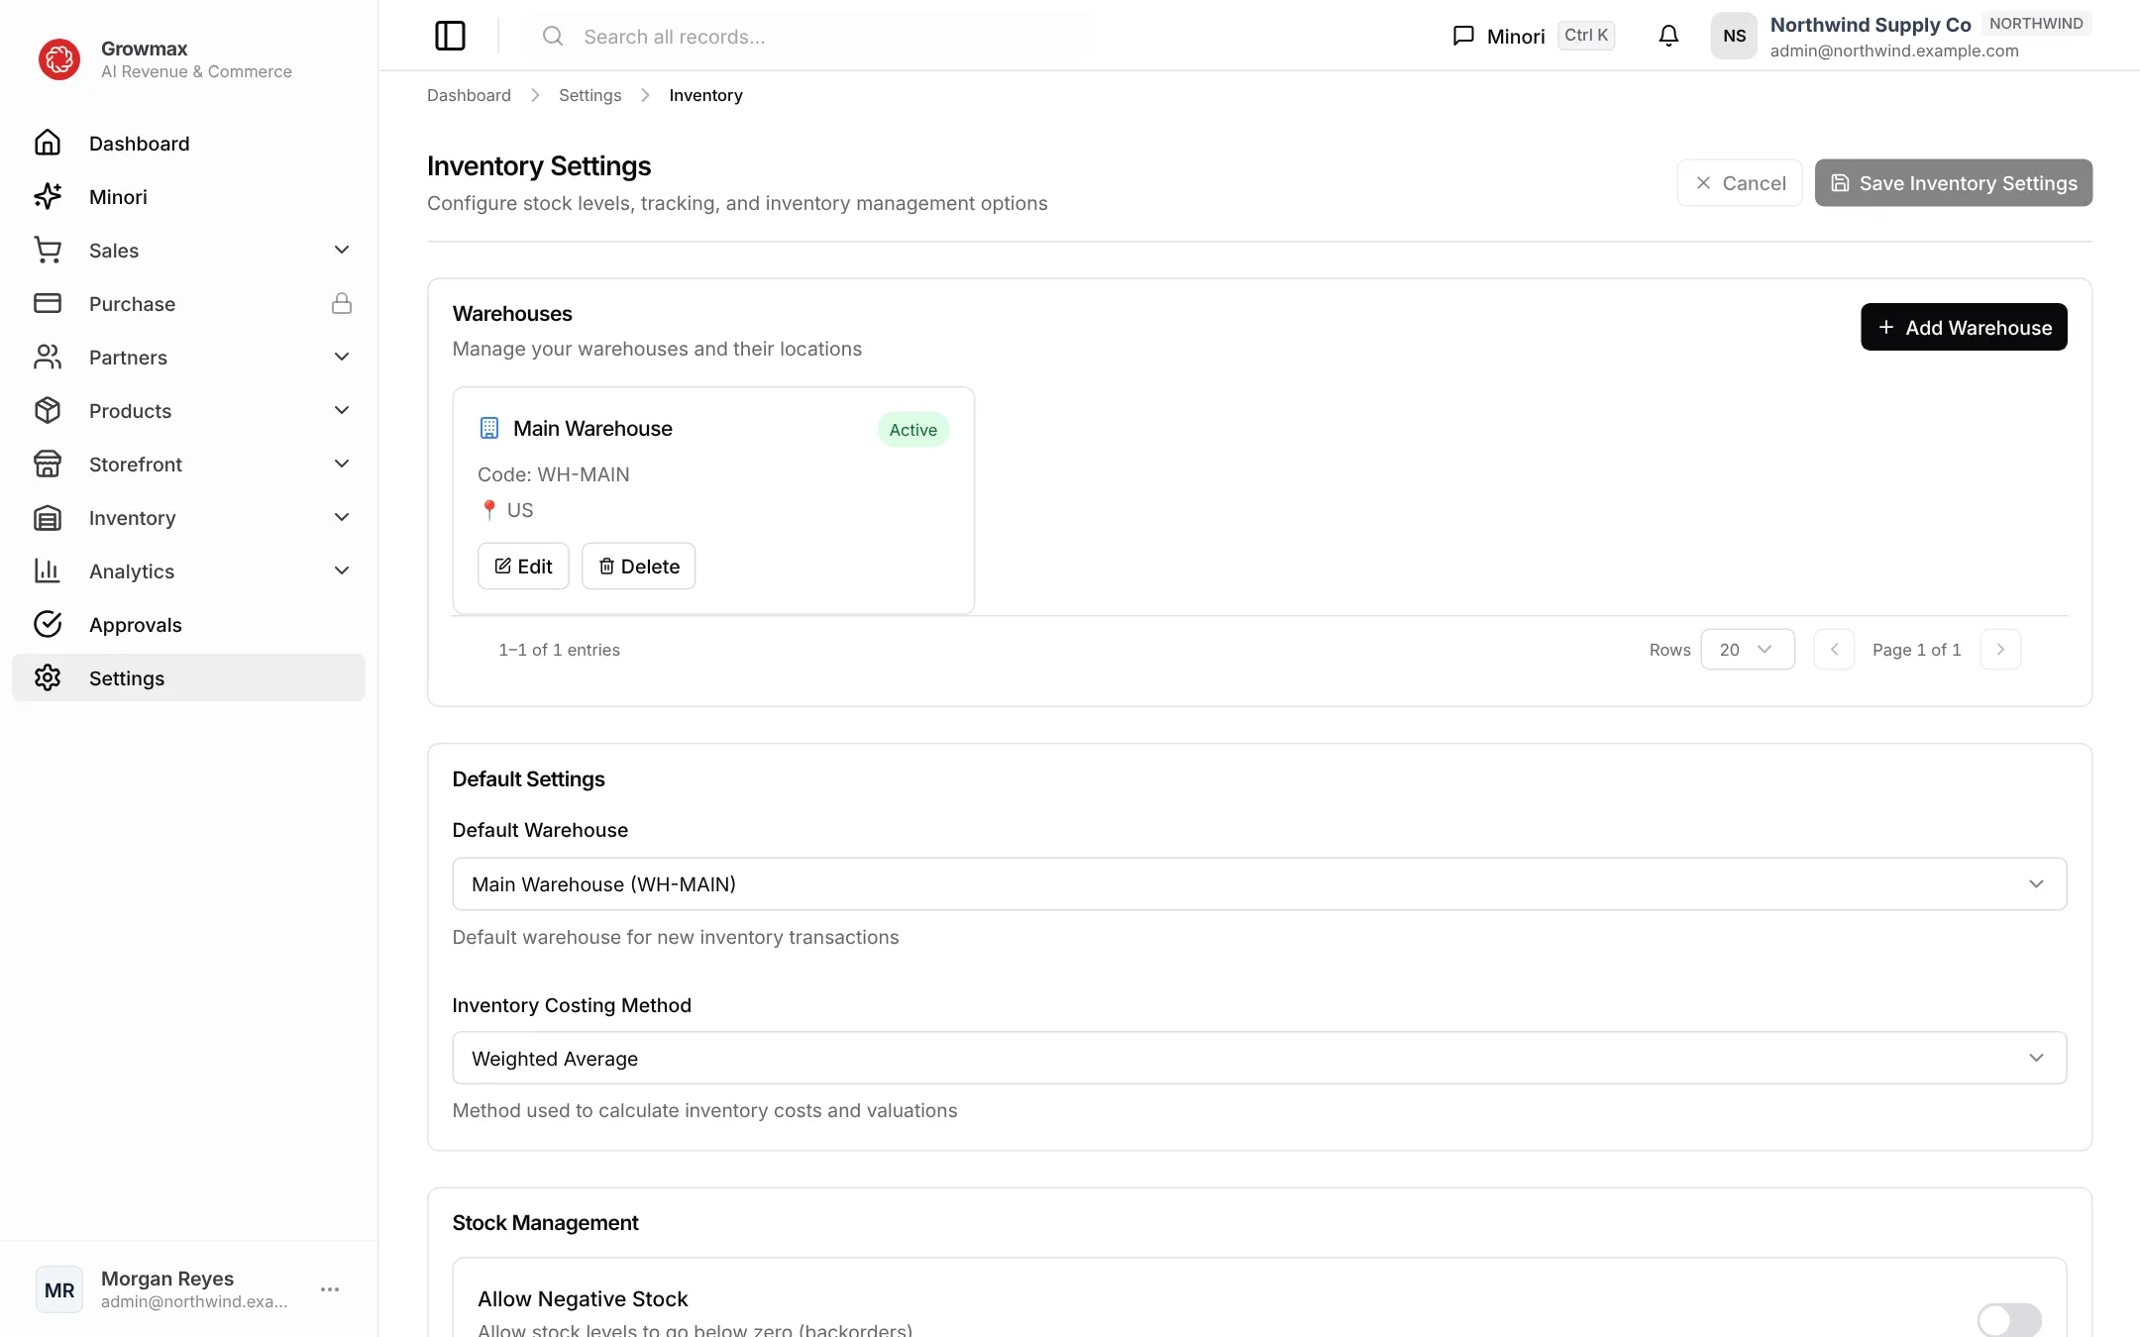Click the Storefront shop icon
This screenshot has width=2140, height=1337.
coord(48,464)
